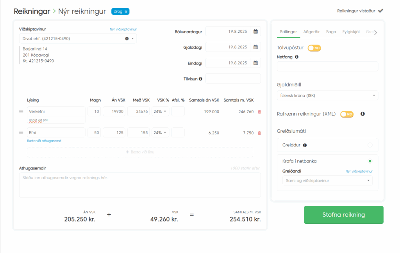
Task: Edit Án VSK price 19900
Action: pos(114,111)
